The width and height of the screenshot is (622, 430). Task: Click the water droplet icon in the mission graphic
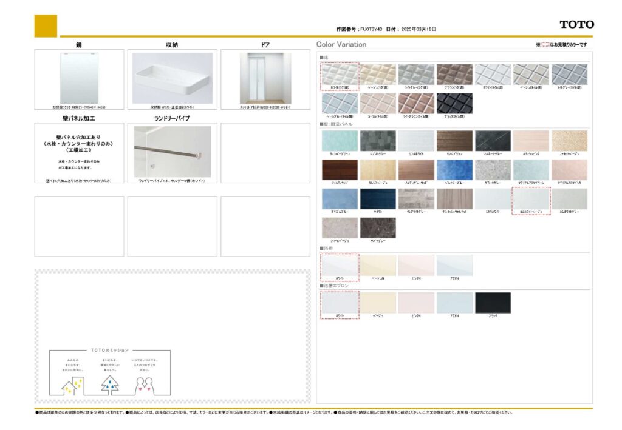(x=110, y=383)
